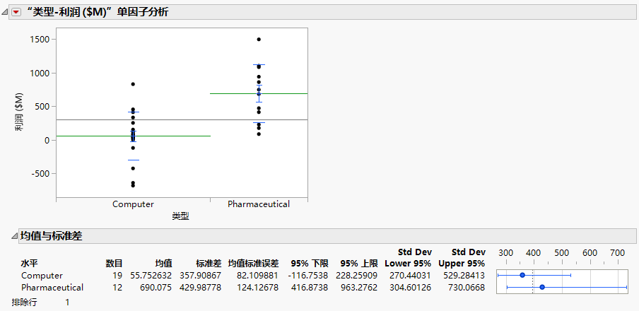Select the topmost Pharmaceutical data point
This screenshot has width=639, height=311.
point(259,40)
